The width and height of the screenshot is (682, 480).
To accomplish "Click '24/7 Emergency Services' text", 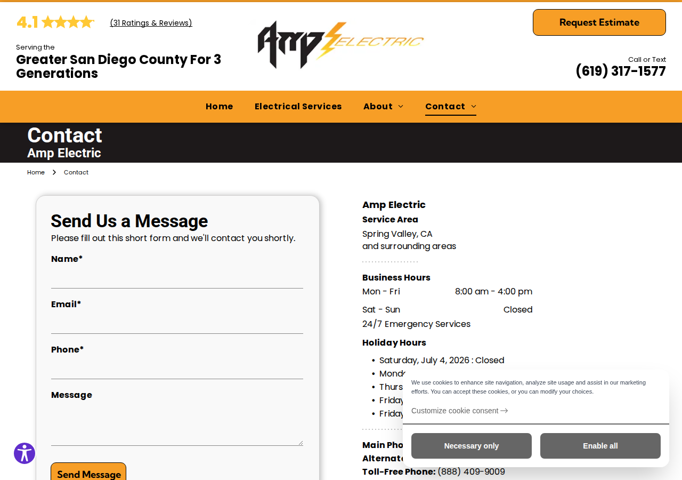I will (416, 324).
